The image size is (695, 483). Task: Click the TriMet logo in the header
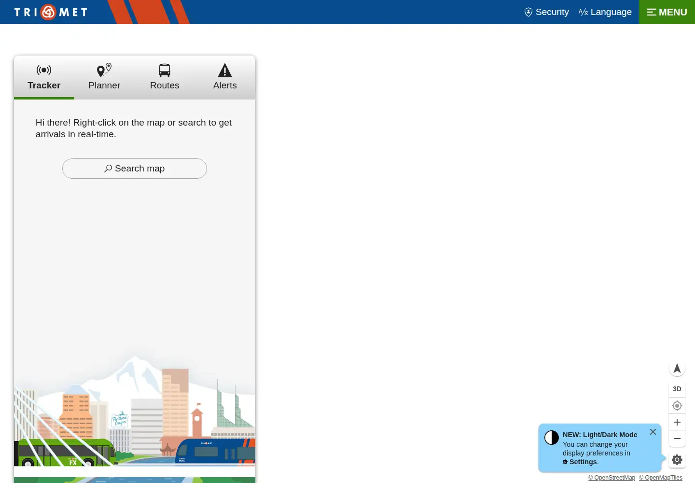(x=51, y=12)
